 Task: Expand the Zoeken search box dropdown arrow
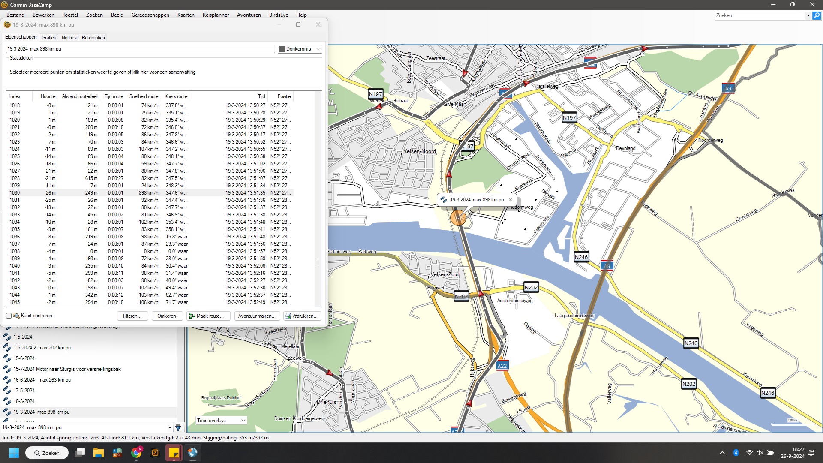point(808,15)
